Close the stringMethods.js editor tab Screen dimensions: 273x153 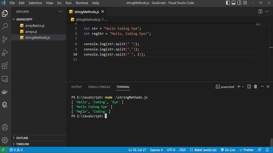[x=103, y=11]
